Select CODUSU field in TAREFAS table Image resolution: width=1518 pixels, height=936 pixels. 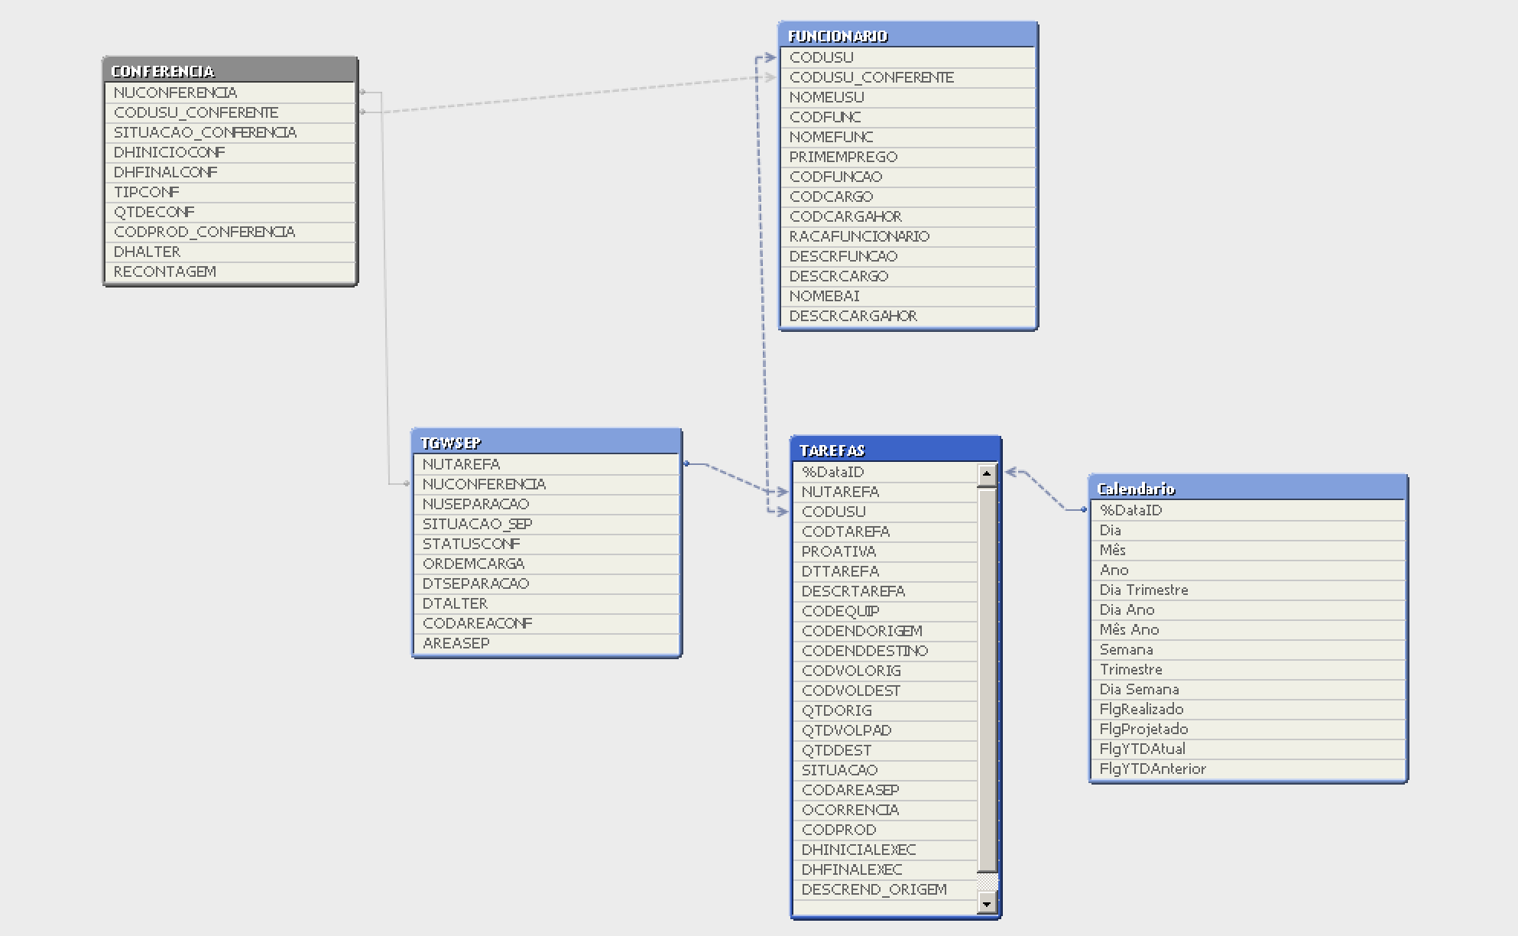tap(833, 512)
